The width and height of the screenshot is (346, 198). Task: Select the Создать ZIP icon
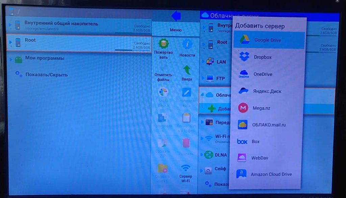coord(163,143)
